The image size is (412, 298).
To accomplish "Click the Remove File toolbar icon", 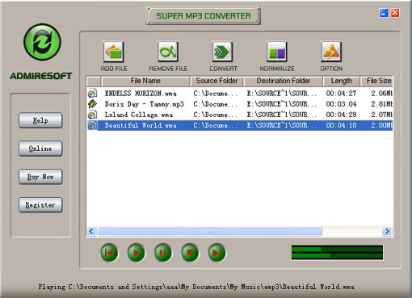I will tap(168, 52).
